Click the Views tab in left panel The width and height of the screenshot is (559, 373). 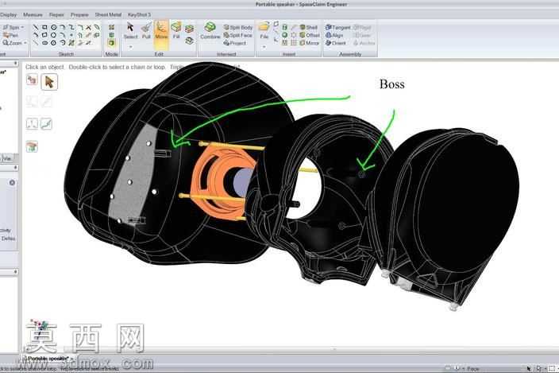[7, 158]
